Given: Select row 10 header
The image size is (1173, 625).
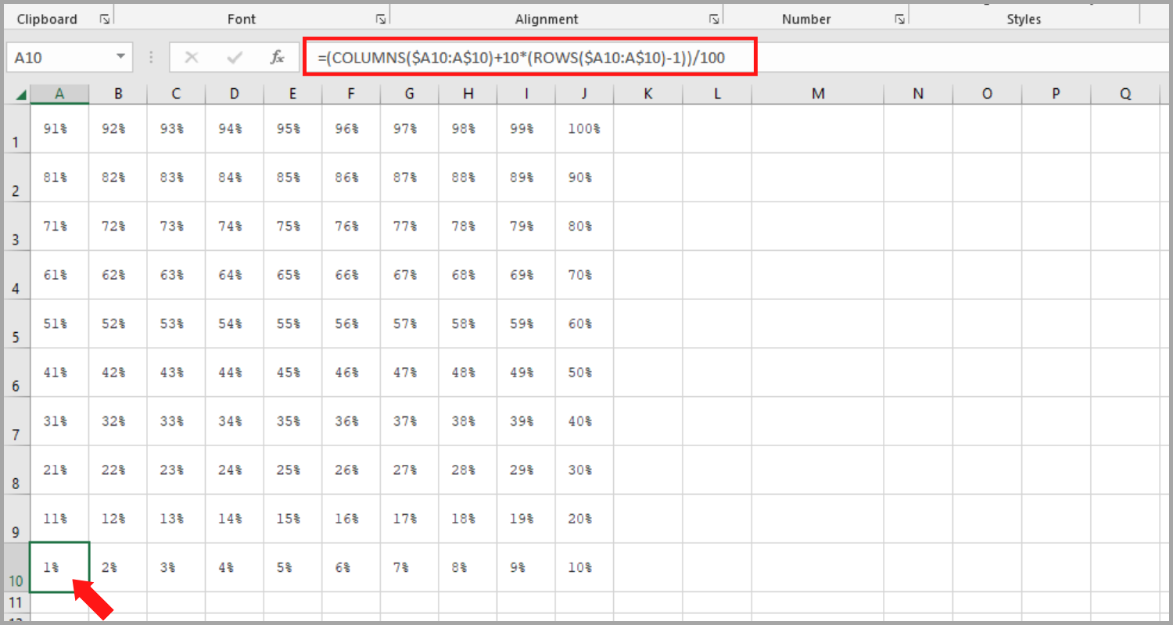Looking at the screenshot, I should pyautogui.click(x=16, y=567).
